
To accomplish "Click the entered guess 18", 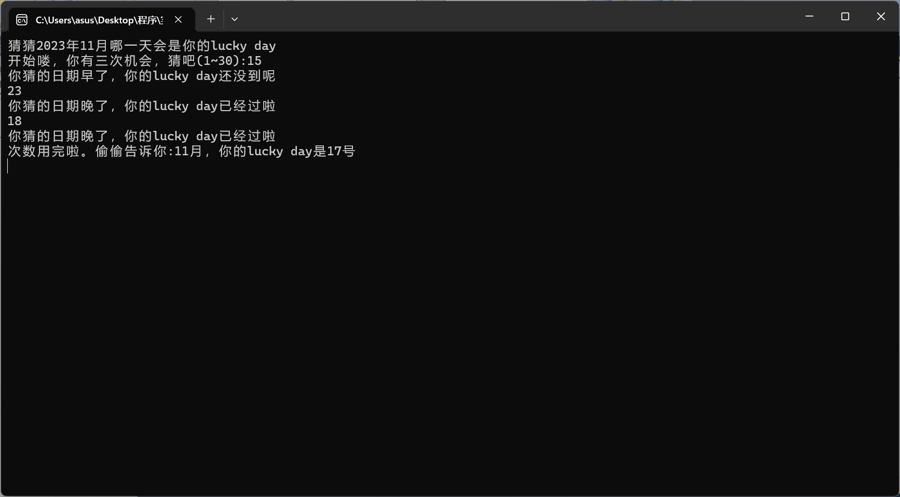I will coord(15,121).
